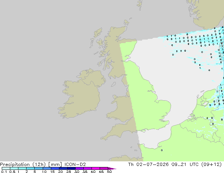Click the 'Th 02-07-2026' date text
This screenshot has height=173, width=224.
pyautogui.click(x=148, y=165)
